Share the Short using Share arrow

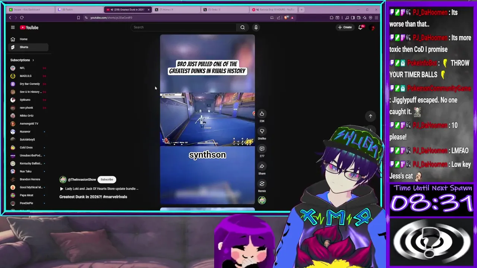(x=262, y=166)
